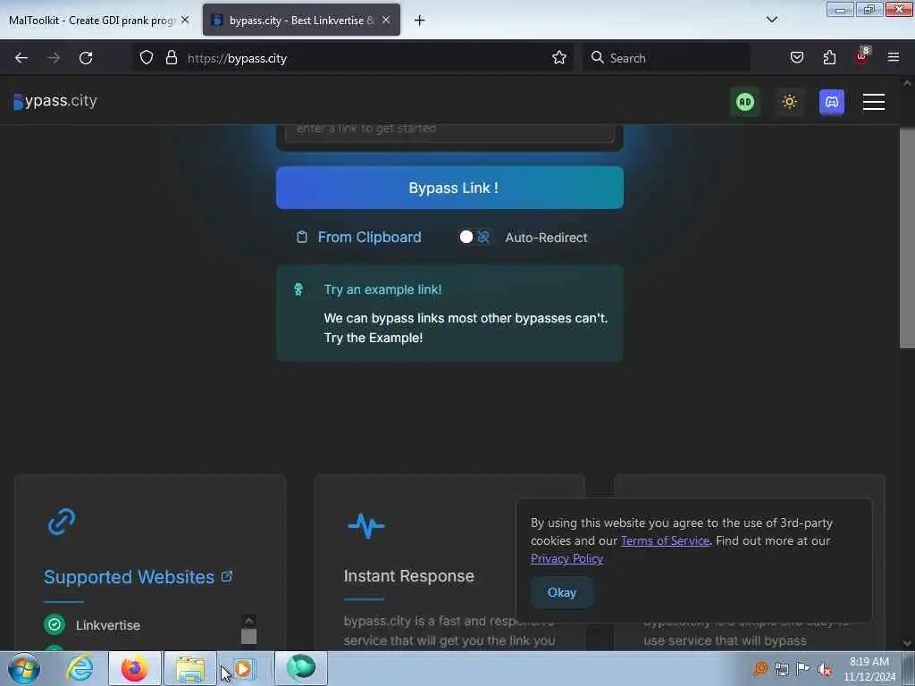Switch the site theme with sun icon

(789, 102)
